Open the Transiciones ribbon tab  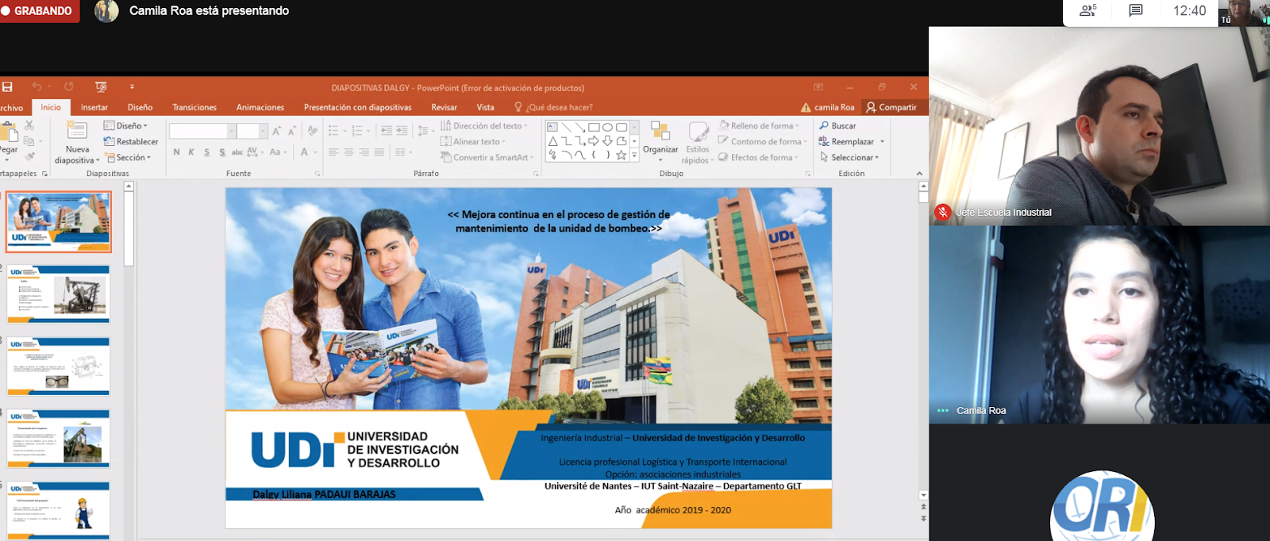coord(194,107)
